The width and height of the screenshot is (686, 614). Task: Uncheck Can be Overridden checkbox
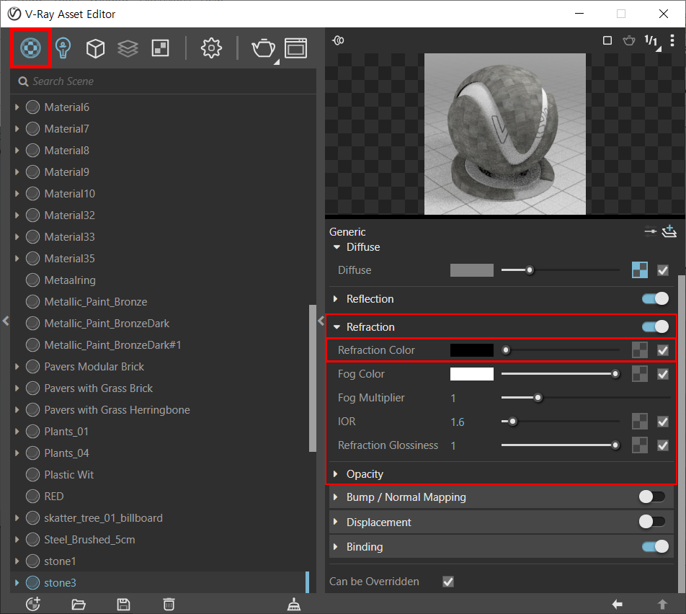[x=448, y=582]
